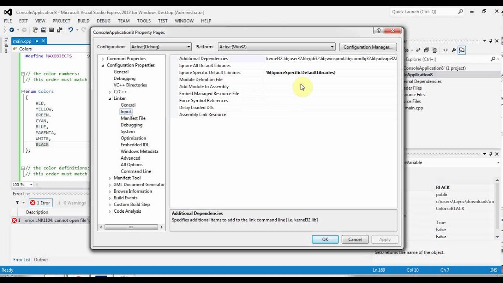Pin the Solution Explorer panel
This screenshot has width=503, height=283.
(490, 41)
